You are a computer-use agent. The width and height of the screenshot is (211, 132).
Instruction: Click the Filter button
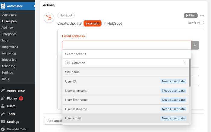tap(191, 15)
